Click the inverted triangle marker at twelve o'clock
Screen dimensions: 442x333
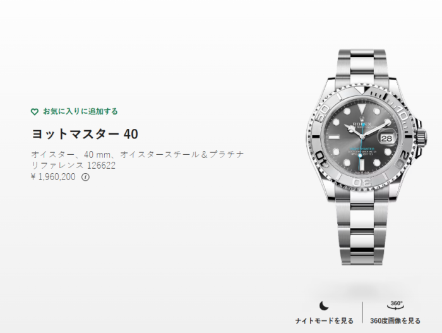point(362,108)
